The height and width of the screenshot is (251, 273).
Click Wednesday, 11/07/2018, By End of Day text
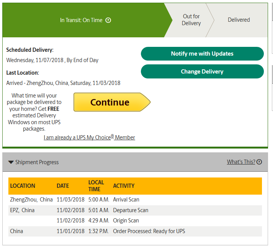point(53,60)
